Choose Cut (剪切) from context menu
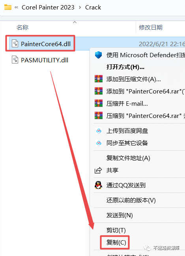 (116, 230)
